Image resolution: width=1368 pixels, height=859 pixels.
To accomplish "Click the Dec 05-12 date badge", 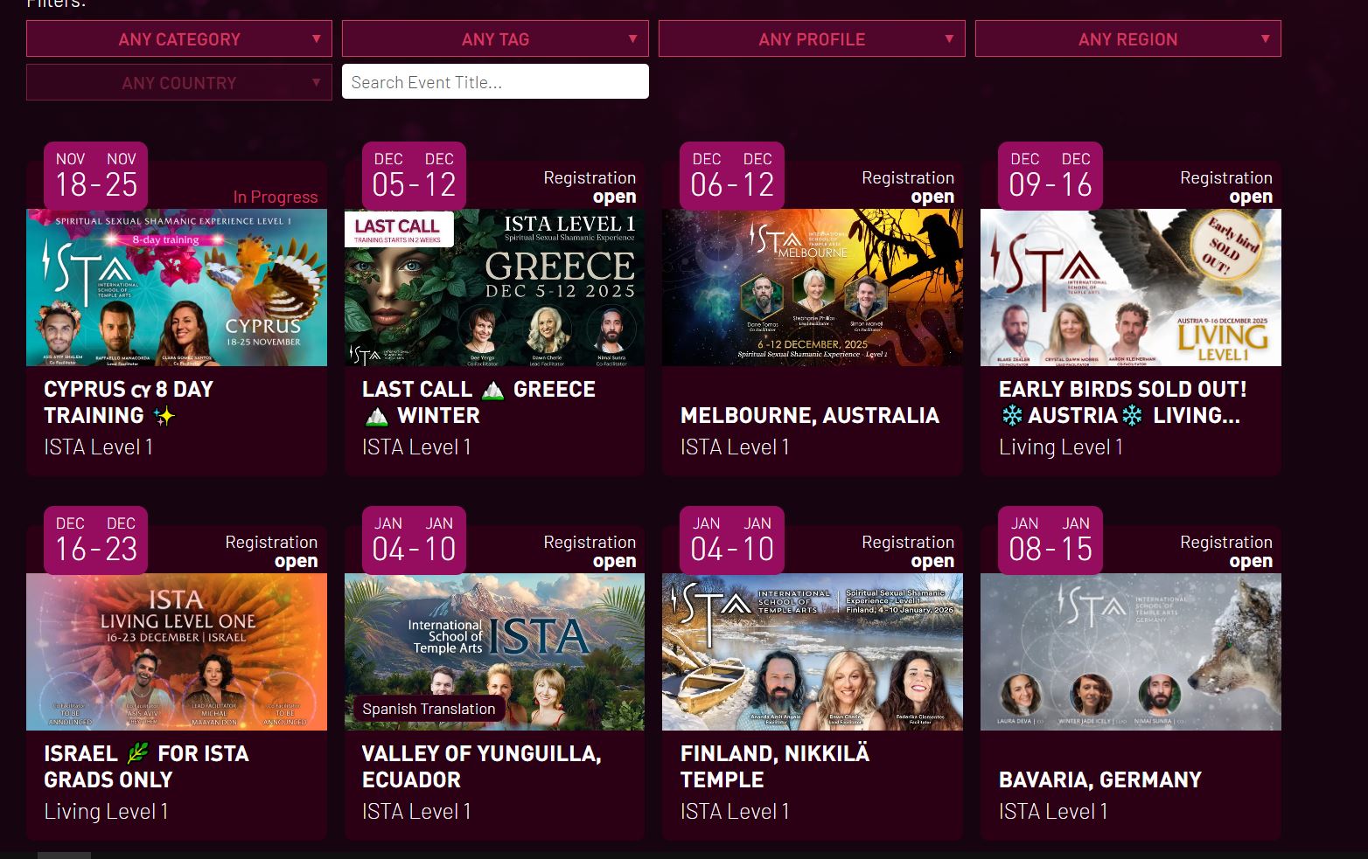I will [414, 176].
